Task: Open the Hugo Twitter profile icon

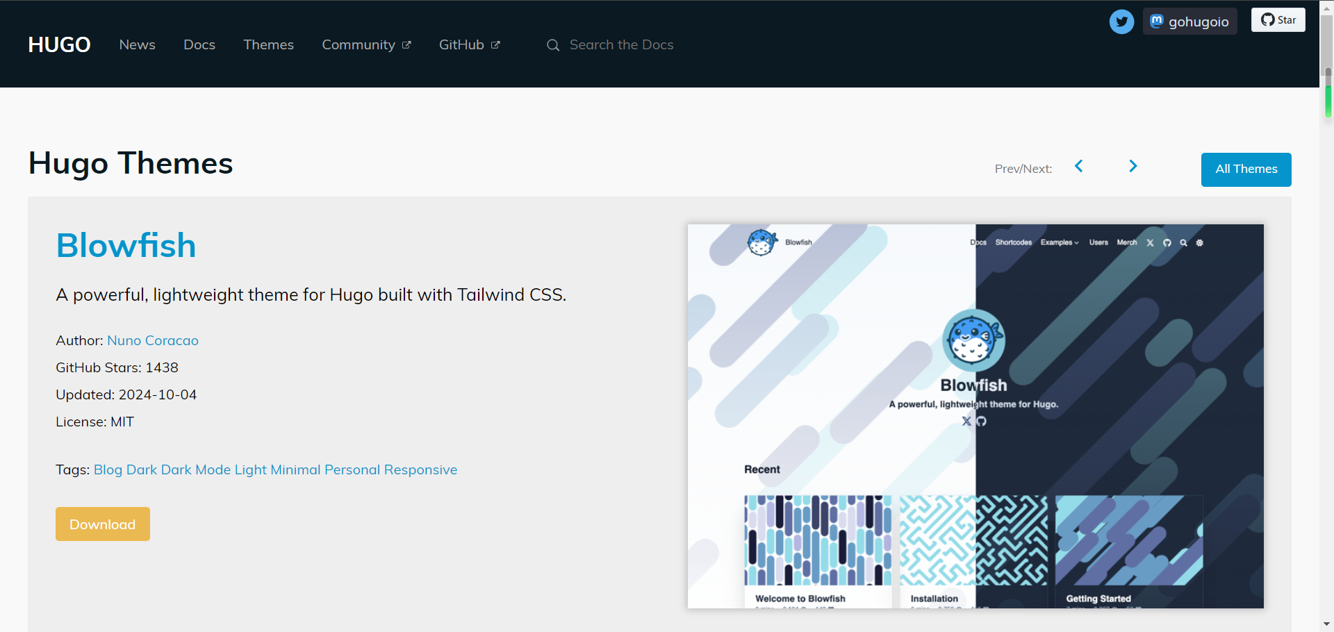Action: click(x=1121, y=22)
